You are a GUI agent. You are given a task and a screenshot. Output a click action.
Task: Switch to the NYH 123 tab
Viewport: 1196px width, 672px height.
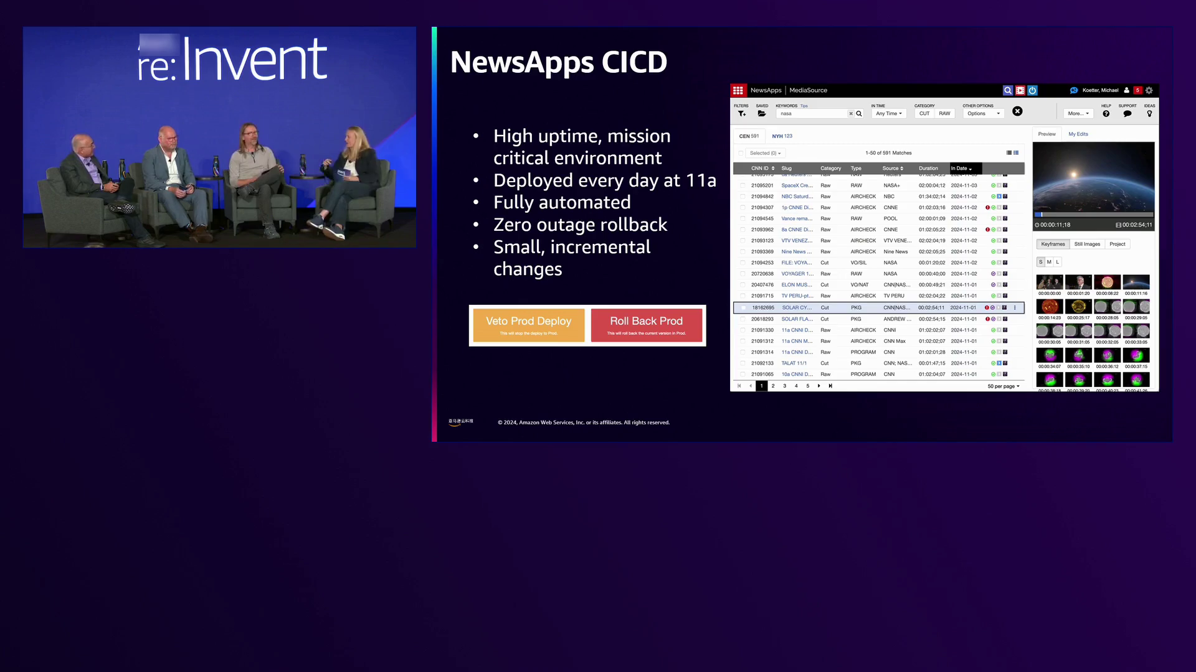click(782, 136)
